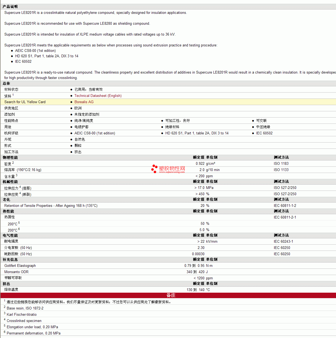336x338 pixels.
Task: Select the 自然色 appearance value
Action: pyautogui.click(x=80, y=139)
